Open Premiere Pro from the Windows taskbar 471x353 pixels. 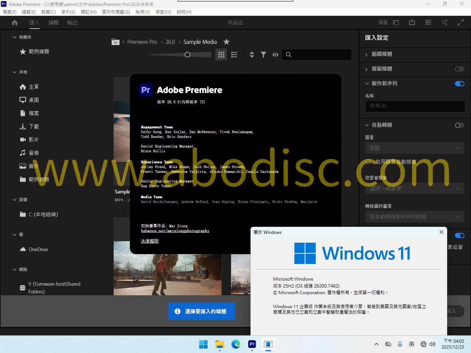252,344
